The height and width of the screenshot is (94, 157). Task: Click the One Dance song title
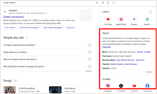[x=70, y=89]
